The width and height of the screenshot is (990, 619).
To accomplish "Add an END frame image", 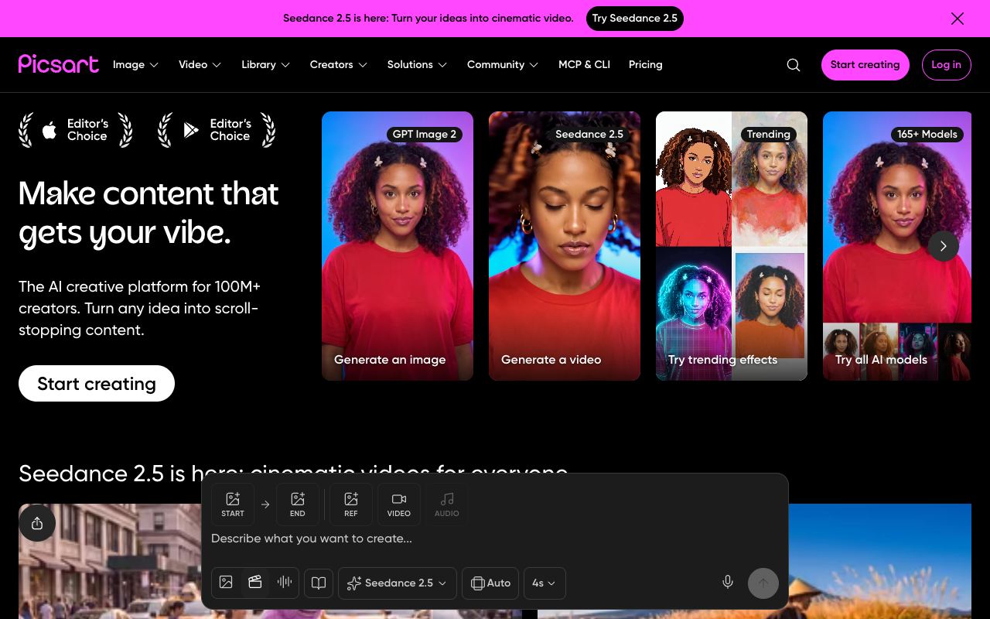I will tap(298, 504).
